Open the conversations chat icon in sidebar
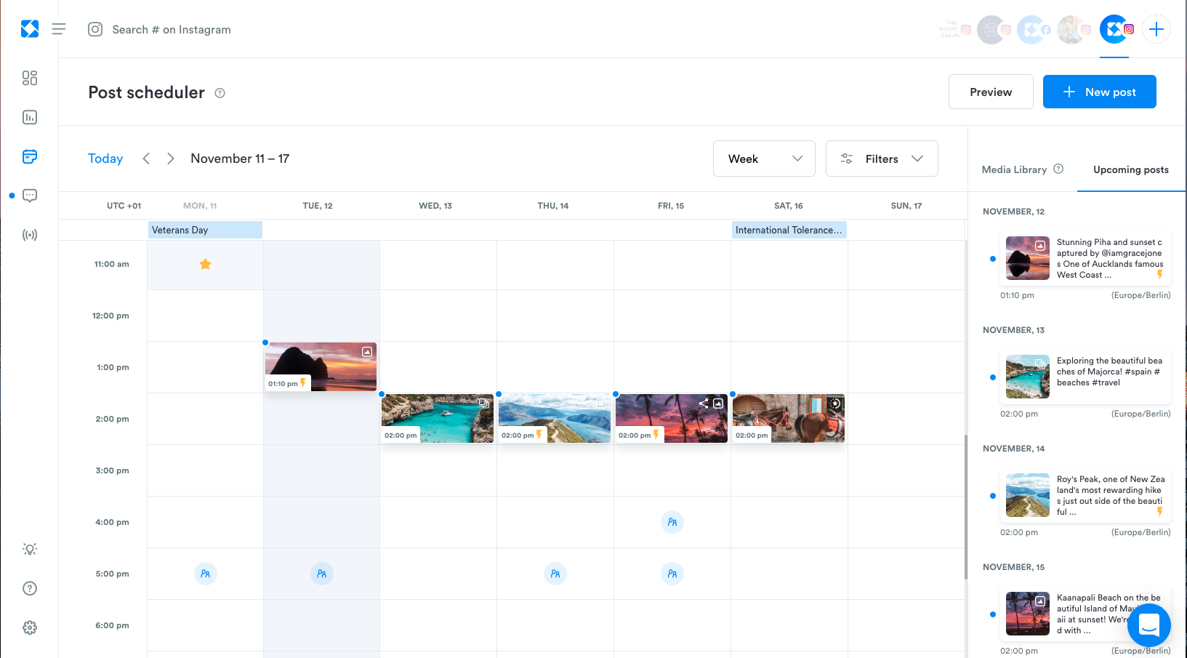The height and width of the screenshot is (658, 1187). pyautogui.click(x=30, y=196)
